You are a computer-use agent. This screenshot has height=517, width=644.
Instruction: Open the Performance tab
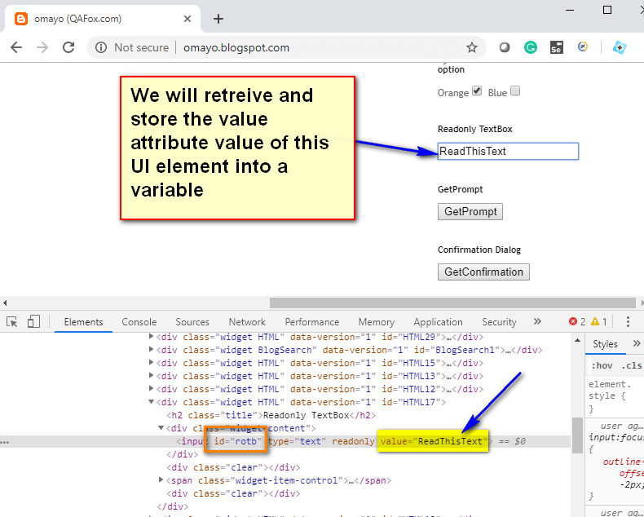(312, 322)
